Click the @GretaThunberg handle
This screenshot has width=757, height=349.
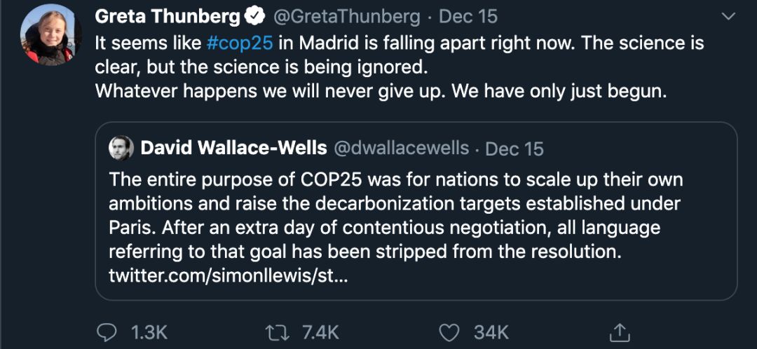pyautogui.click(x=344, y=15)
